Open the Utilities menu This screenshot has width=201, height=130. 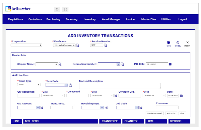166,19
